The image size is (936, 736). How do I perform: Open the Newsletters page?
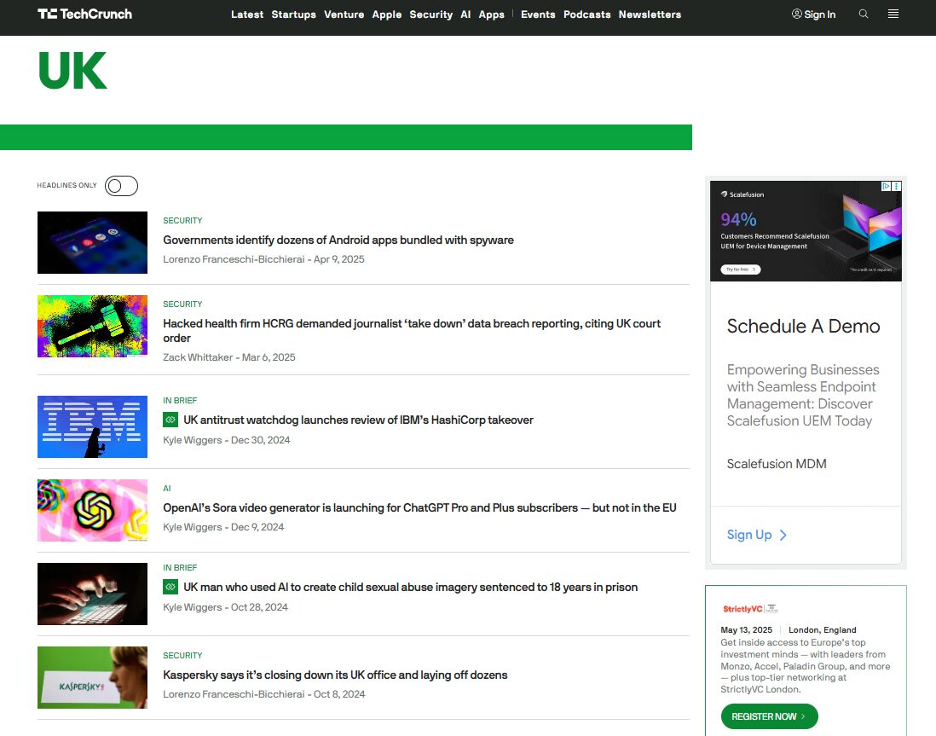tap(650, 14)
